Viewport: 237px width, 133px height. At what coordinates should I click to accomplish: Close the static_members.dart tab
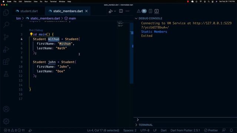click(x=86, y=11)
